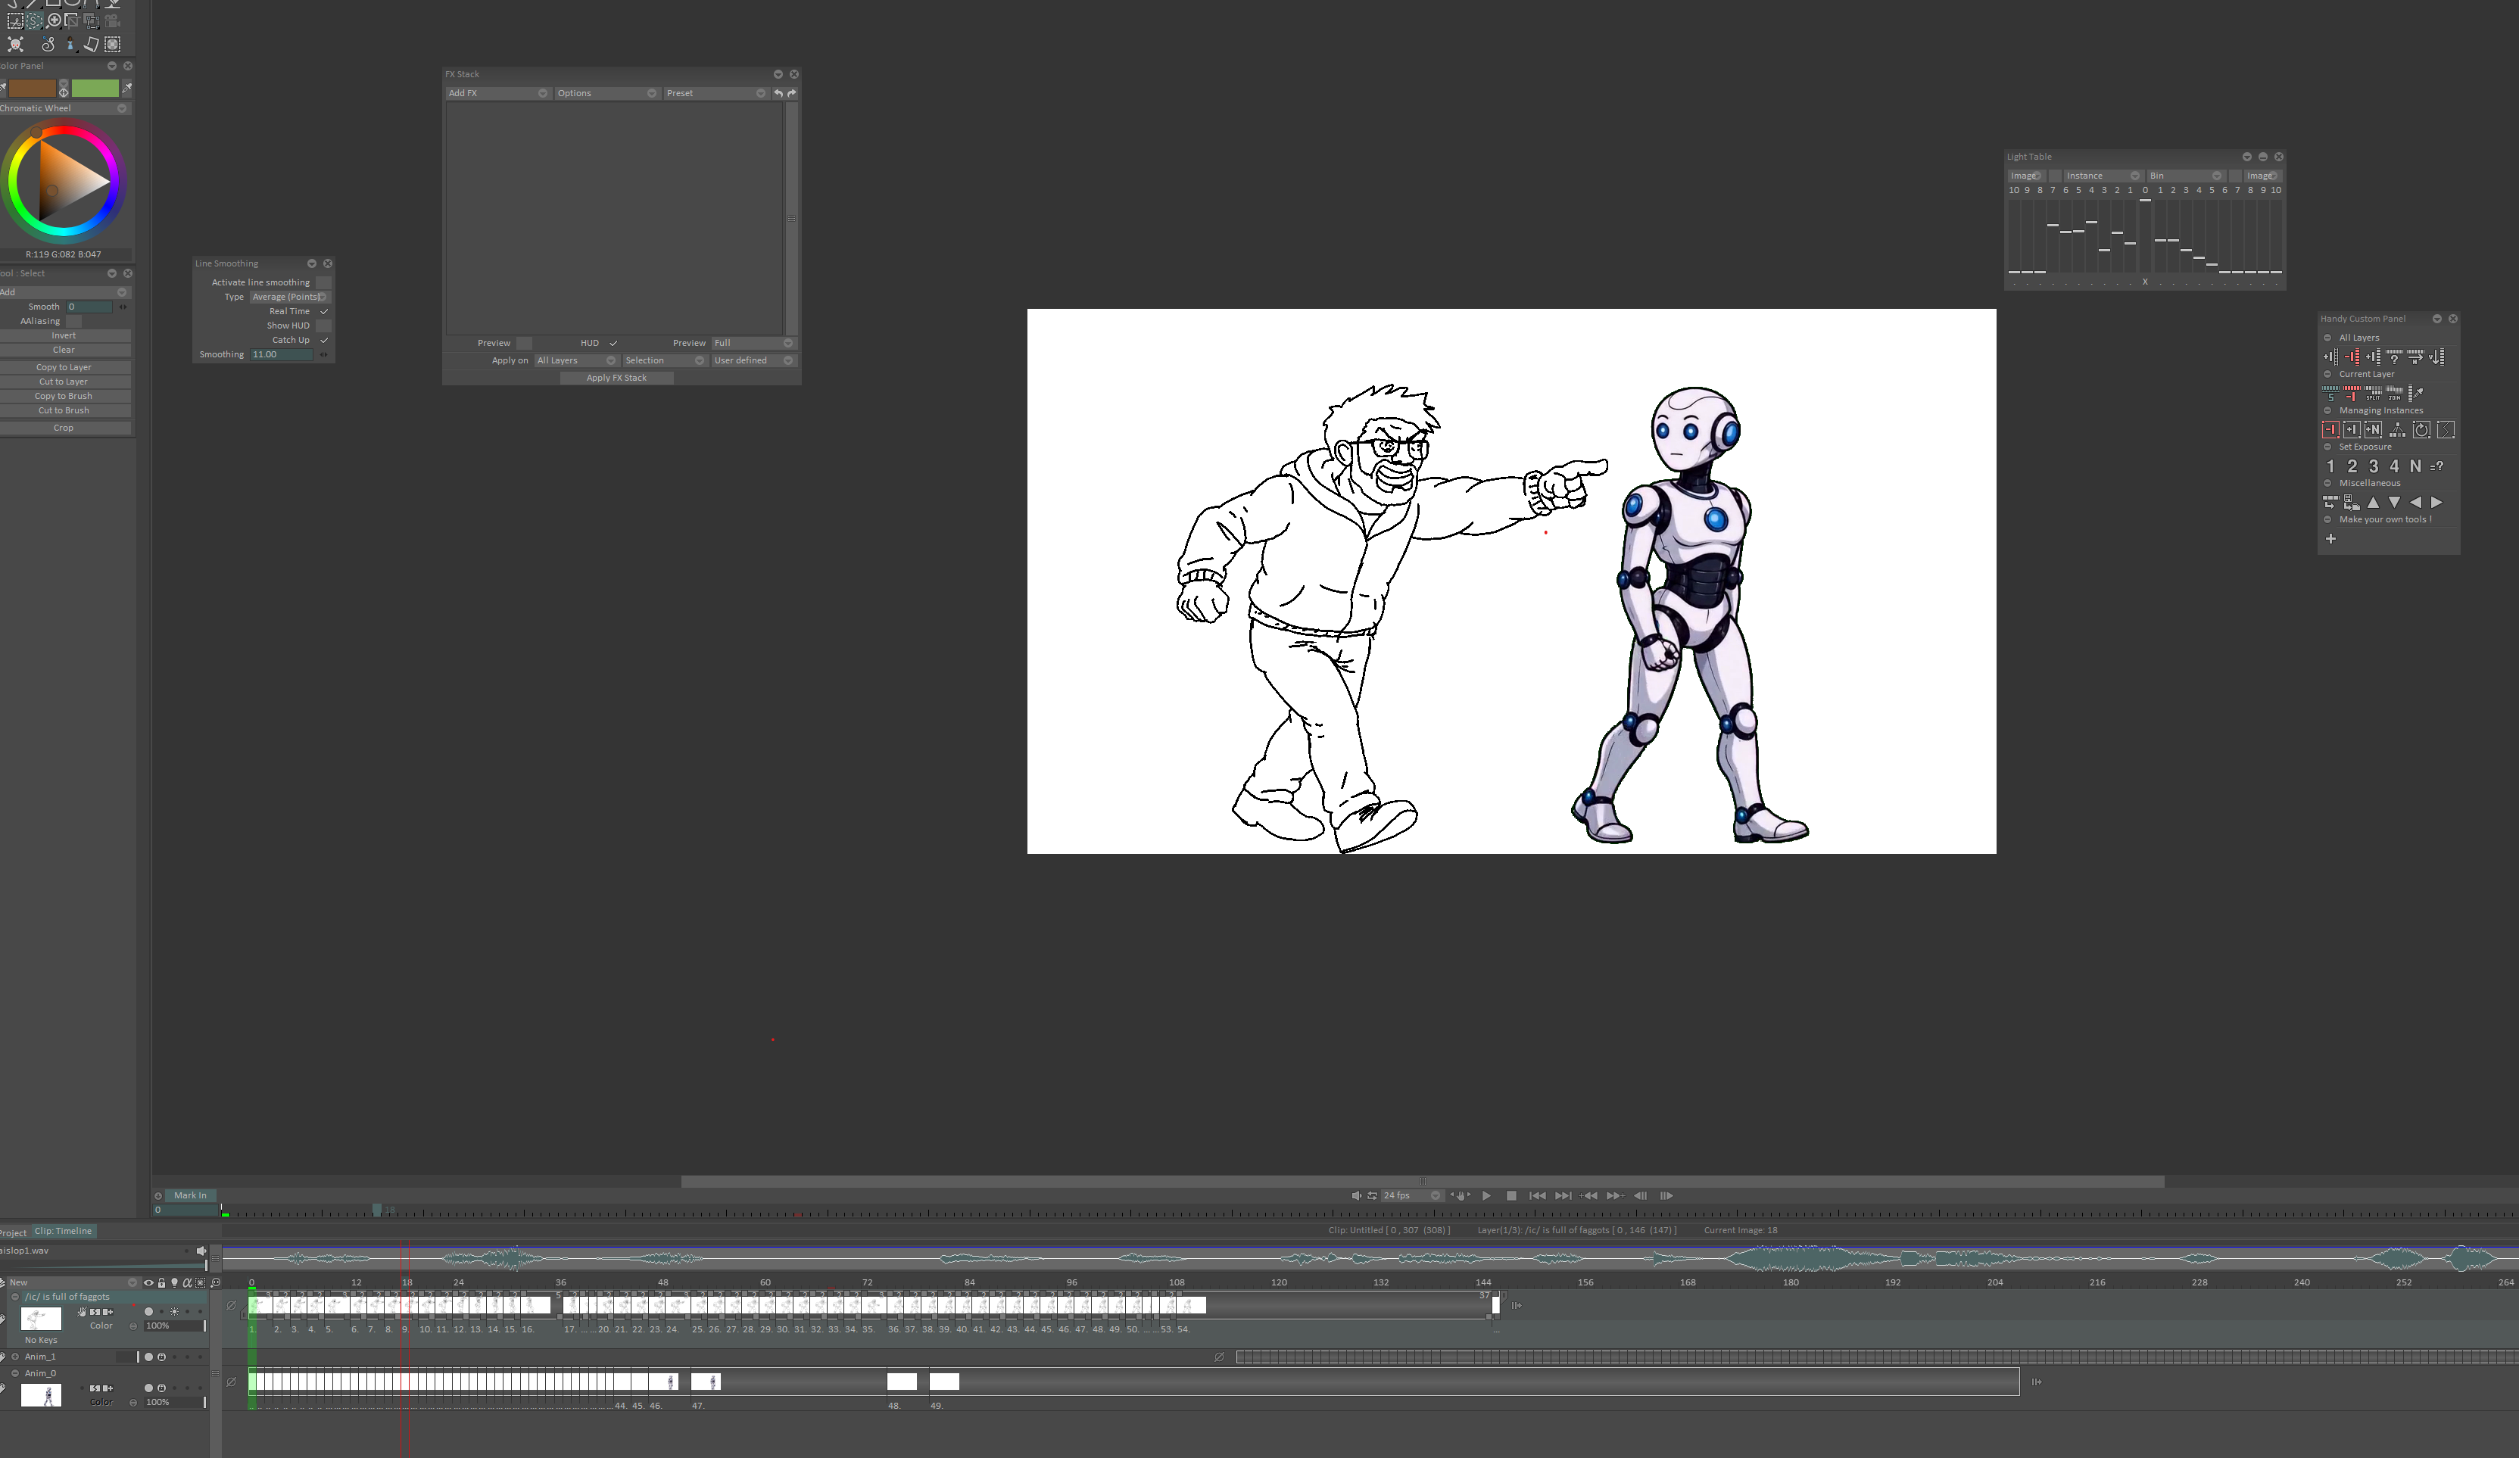
Task: Toggle eye visibility in the layer header
Action: click(x=149, y=1282)
